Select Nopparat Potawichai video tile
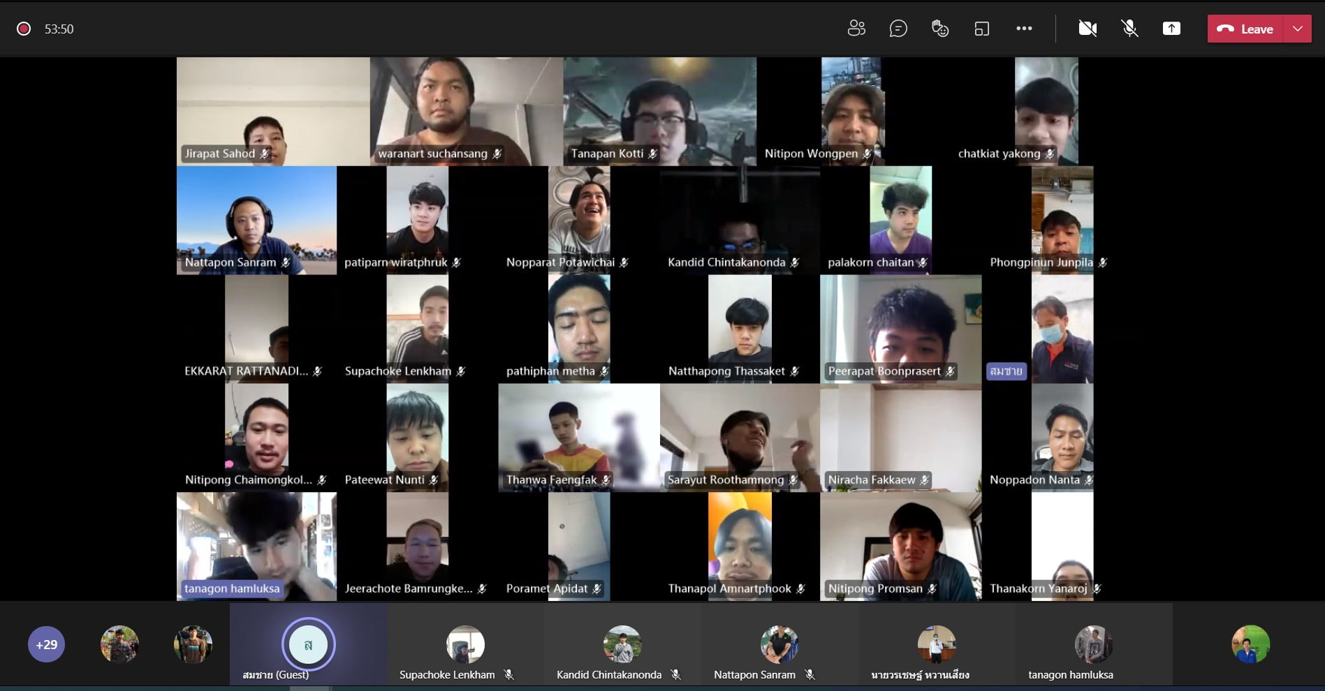 click(x=579, y=220)
